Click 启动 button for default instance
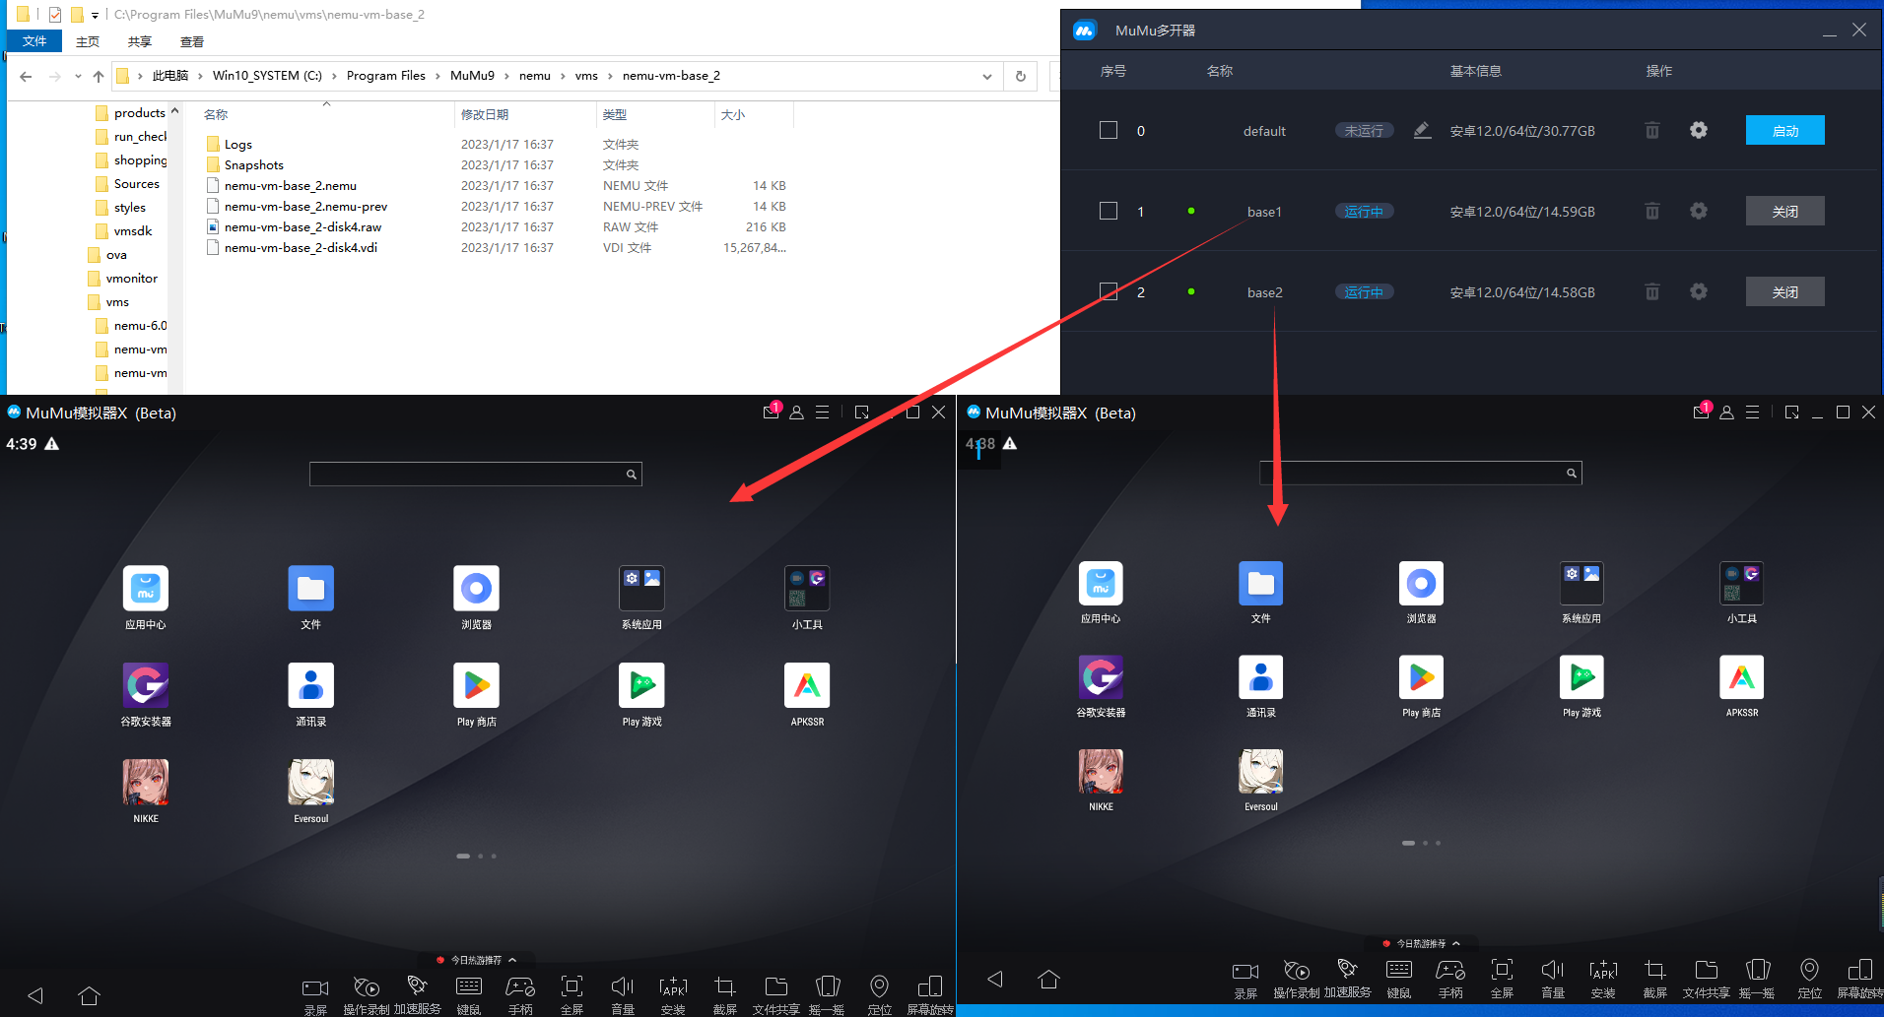 tap(1784, 130)
